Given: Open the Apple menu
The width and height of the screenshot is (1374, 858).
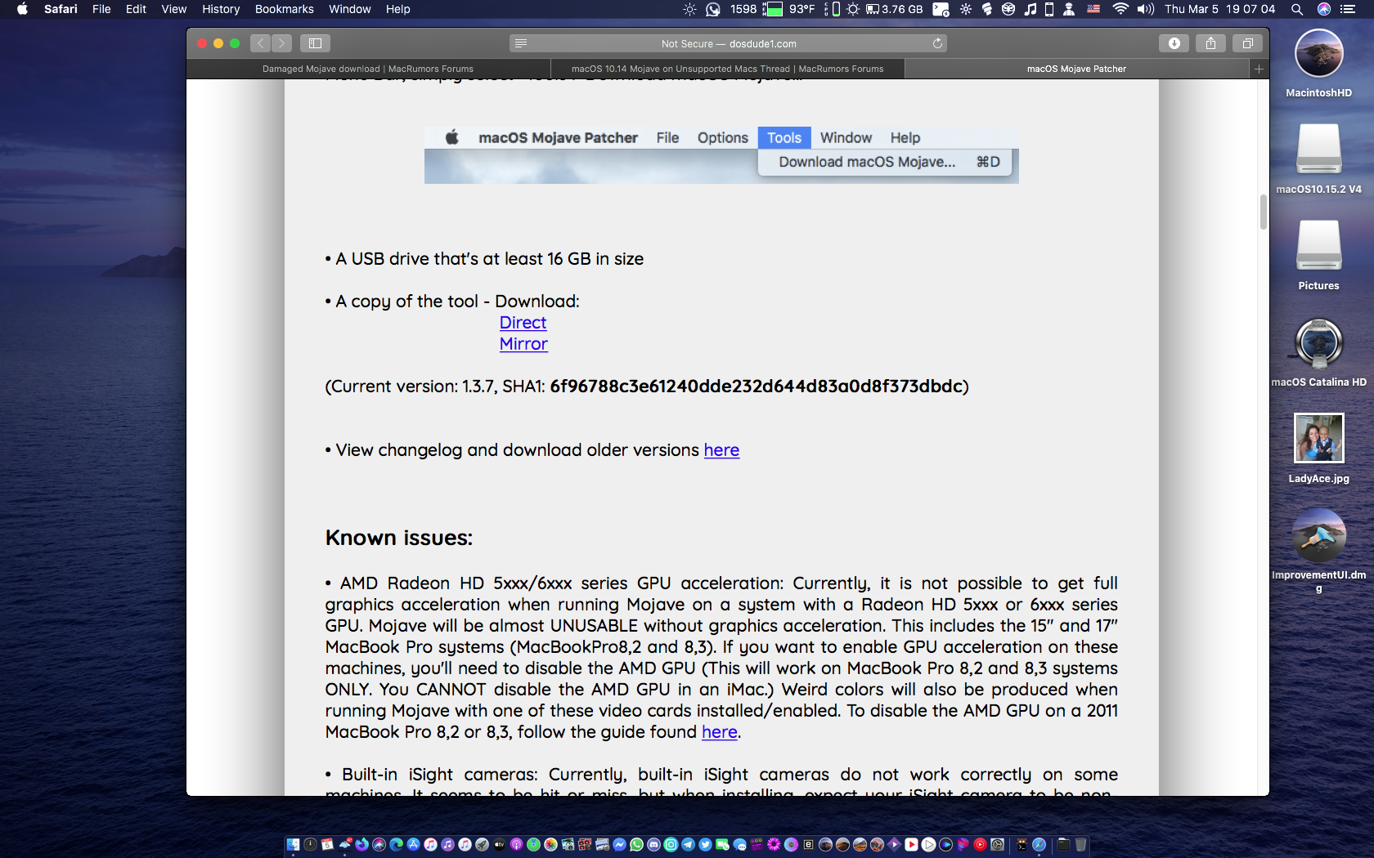Looking at the screenshot, I should click(22, 9).
